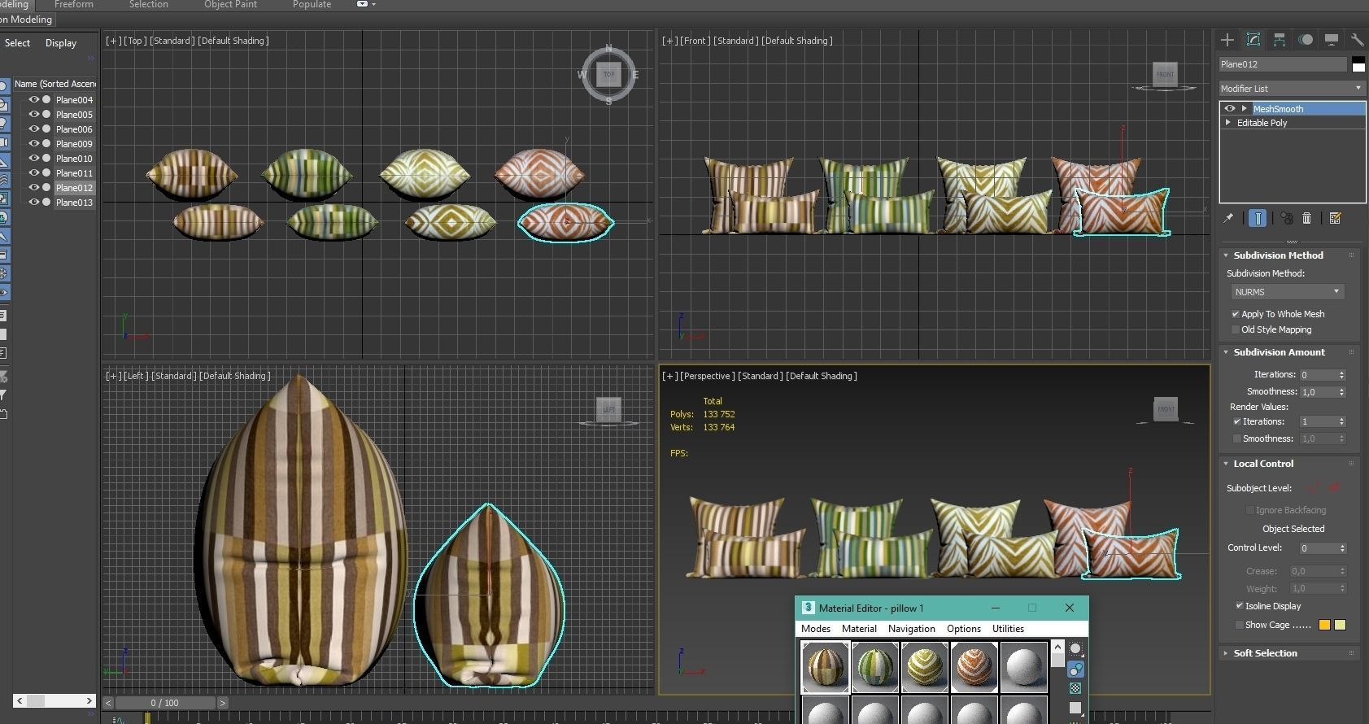1369x724 pixels.
Task: Click Sample Type icon in Material Editor
Action: pyautogui.click(x=1075, y=648)
